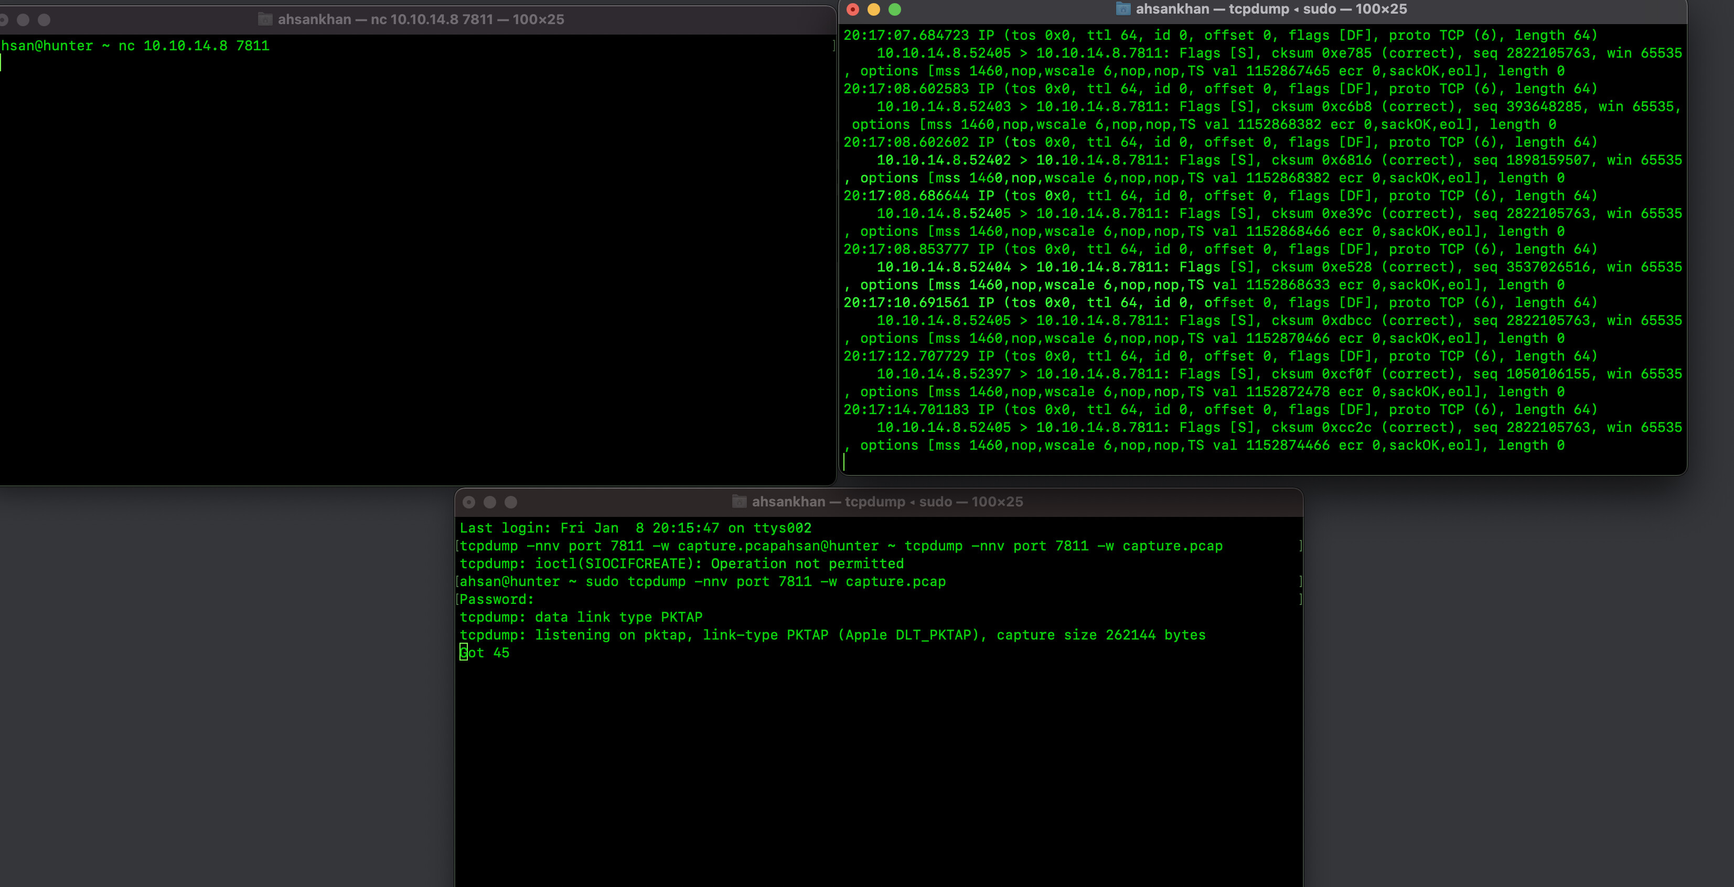This screenshot has height=887, width=1734.
Task: Minimize the active tcpdump window with yellow button
Action: tap(874, 9)
